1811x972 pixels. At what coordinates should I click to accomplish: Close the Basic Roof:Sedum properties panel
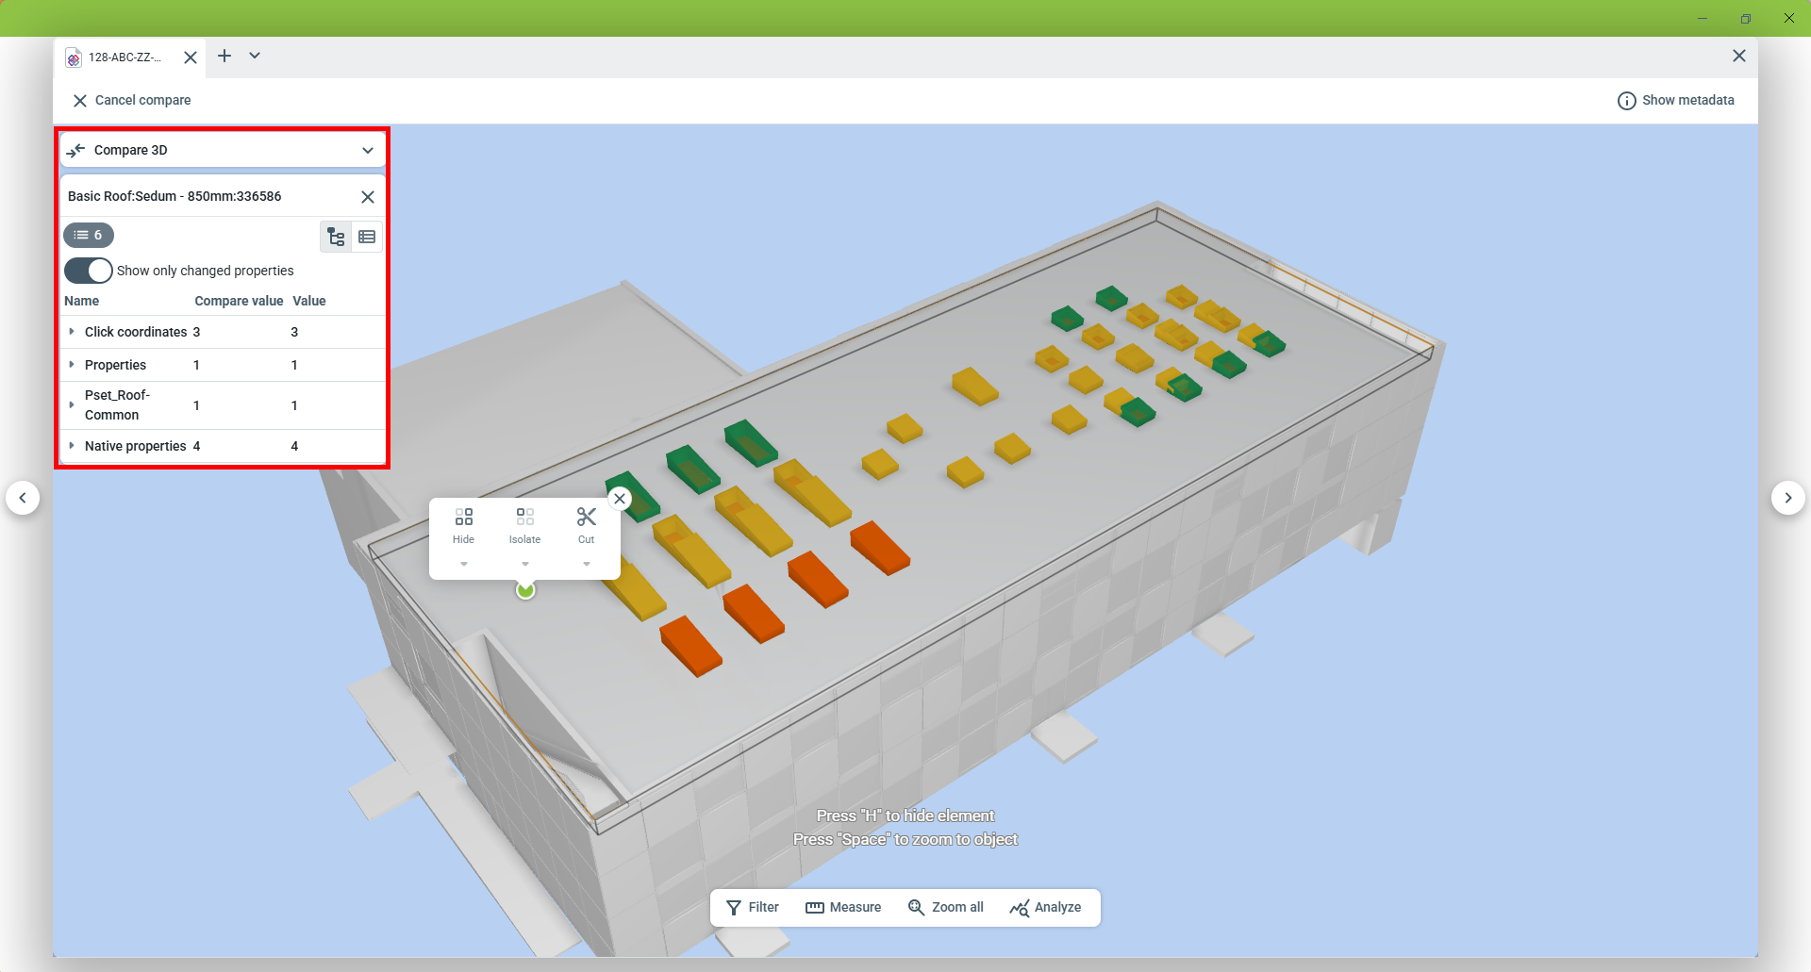[368, 197]
